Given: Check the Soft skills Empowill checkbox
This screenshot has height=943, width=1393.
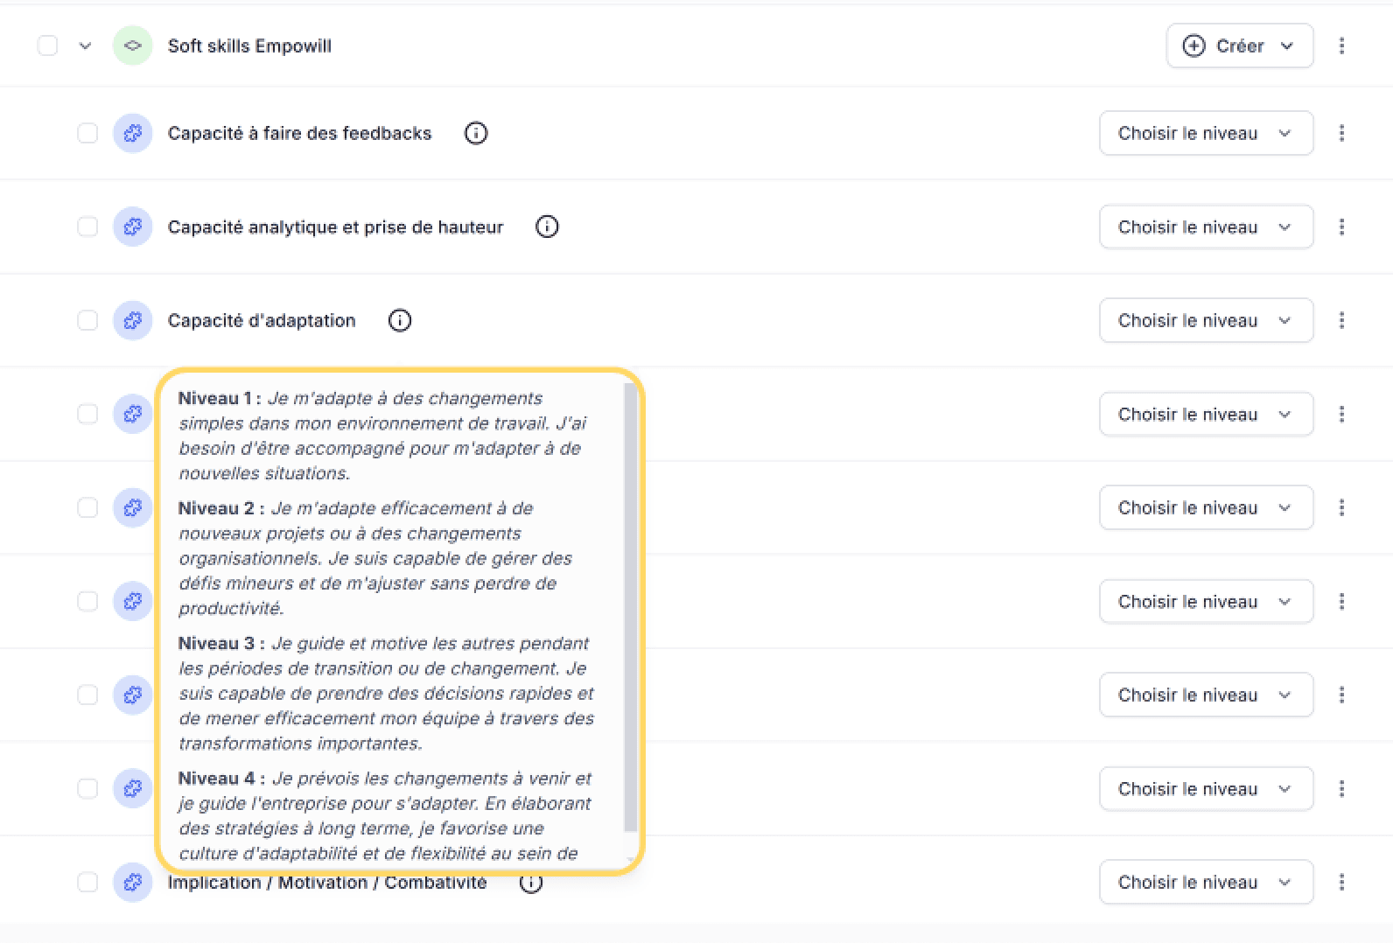Looking at the screenshot, I should pyautogui.click(x=47, y=45).
